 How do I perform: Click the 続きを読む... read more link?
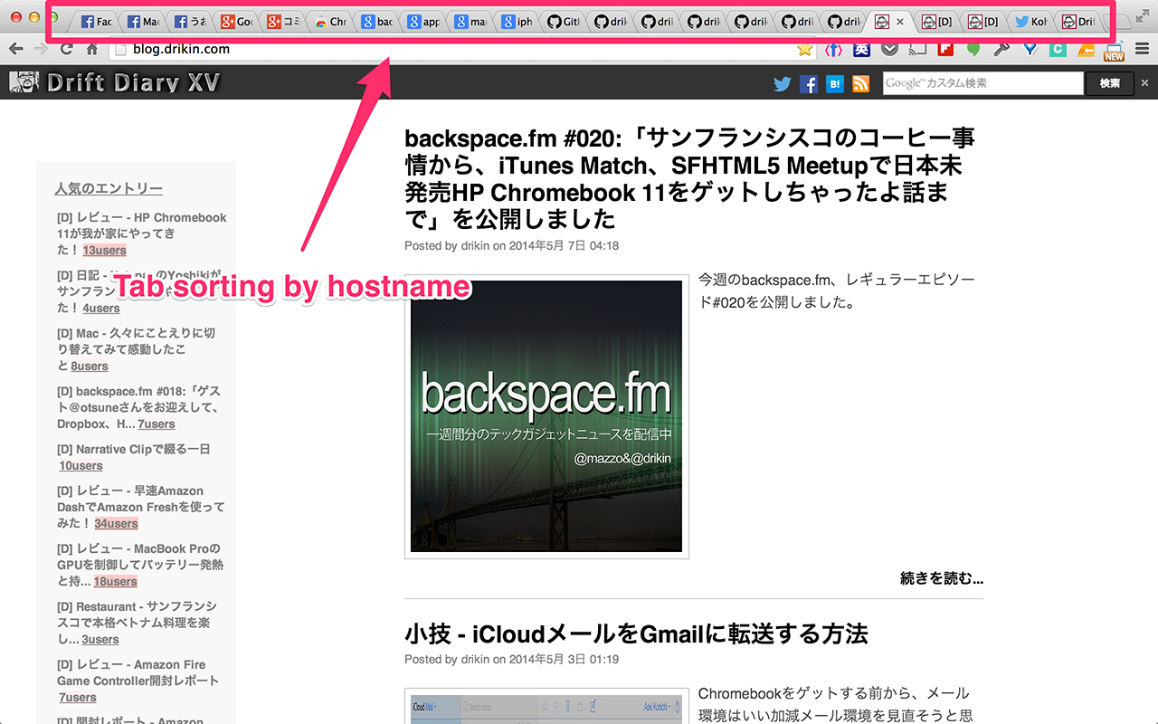coord(942,578)
